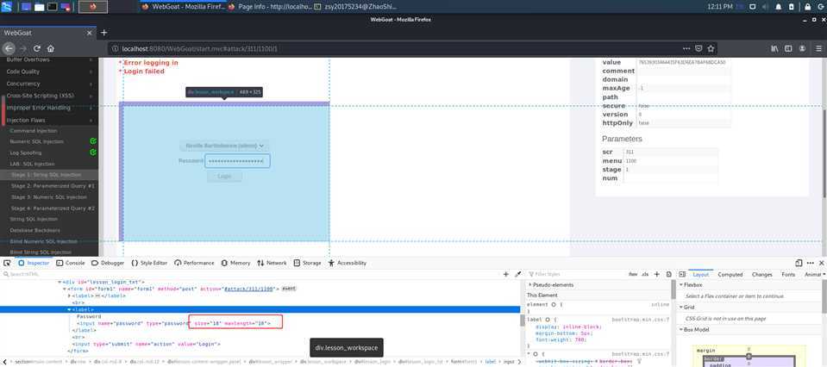This screenshot has width=827, height=367.
Task: Launch the terminal icon in the top panel
Action: [53, 7]
